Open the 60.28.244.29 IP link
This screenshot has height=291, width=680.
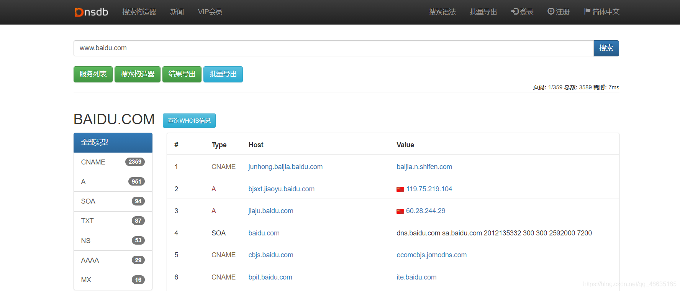click(x=426, y=211)
